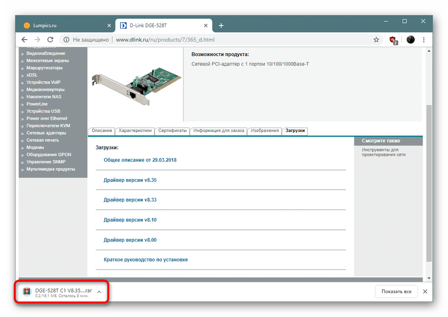
Task: Click the address bar URL
Action: [x=165, y=40]
